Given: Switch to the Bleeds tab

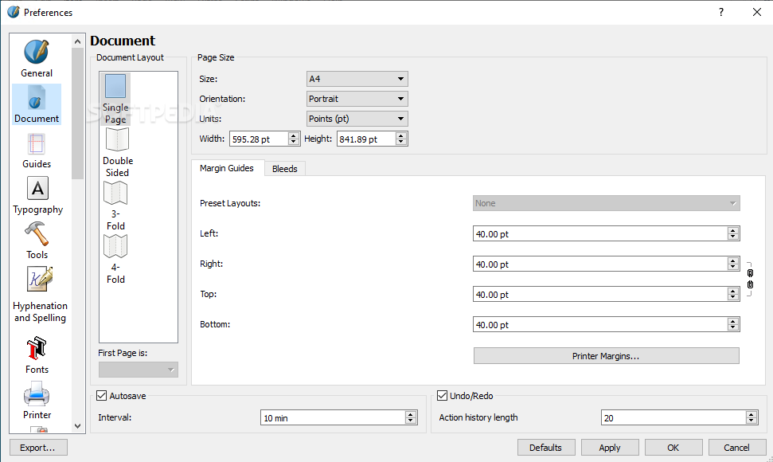Looking at the screenshot, I should tap(284, 169).
